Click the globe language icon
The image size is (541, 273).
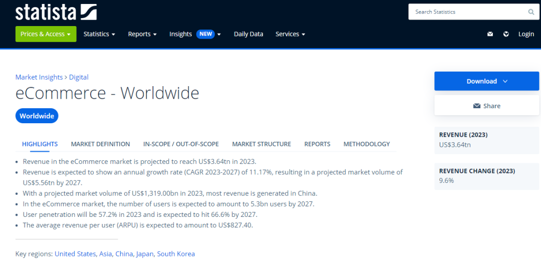(x=506, y=34)
